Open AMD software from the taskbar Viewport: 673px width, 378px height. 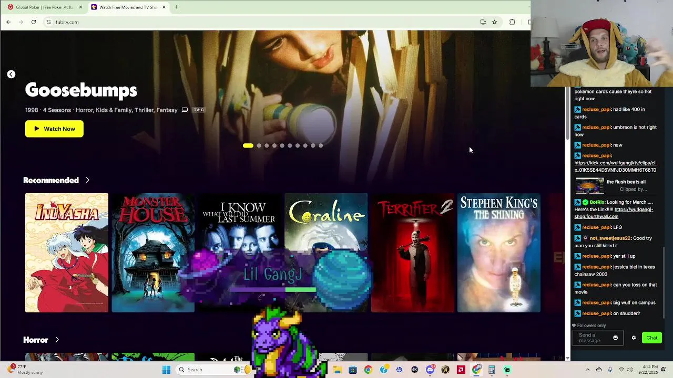pos(461,370)
